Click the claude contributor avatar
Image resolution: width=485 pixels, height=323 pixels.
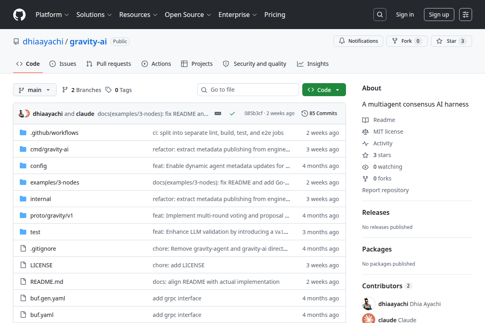369,320
